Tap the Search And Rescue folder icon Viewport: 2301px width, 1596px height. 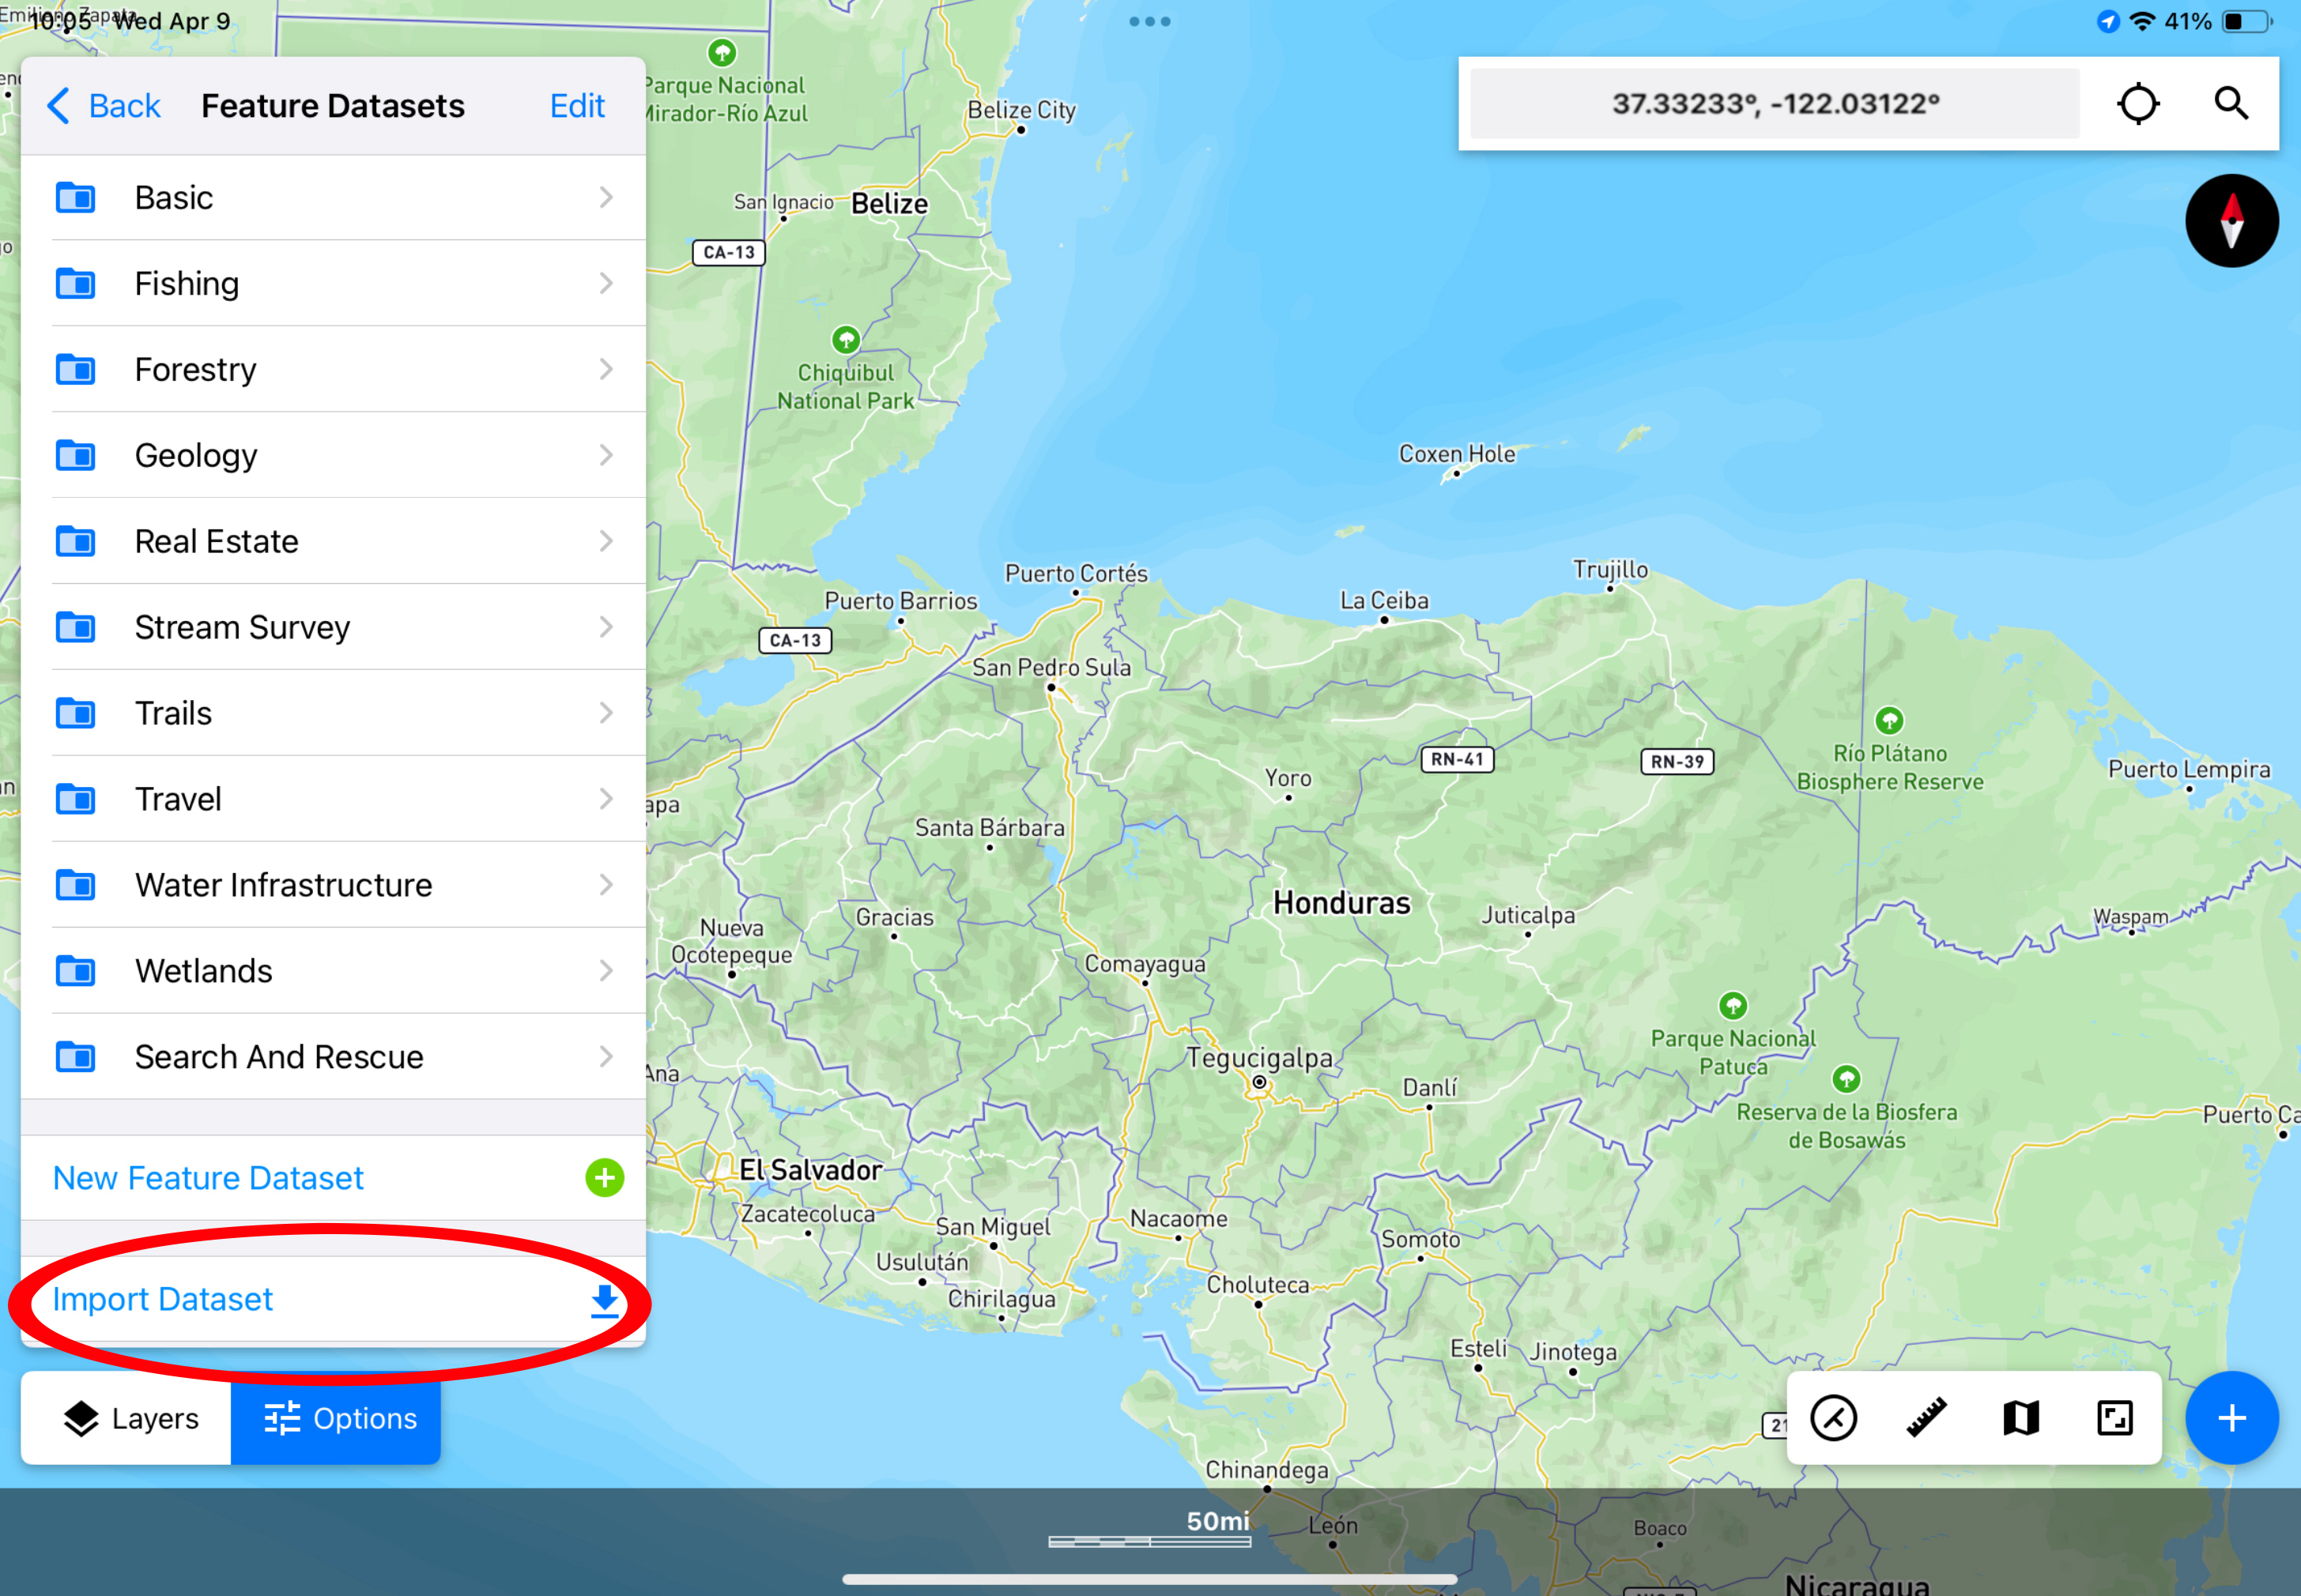(x=75, y=1058)
